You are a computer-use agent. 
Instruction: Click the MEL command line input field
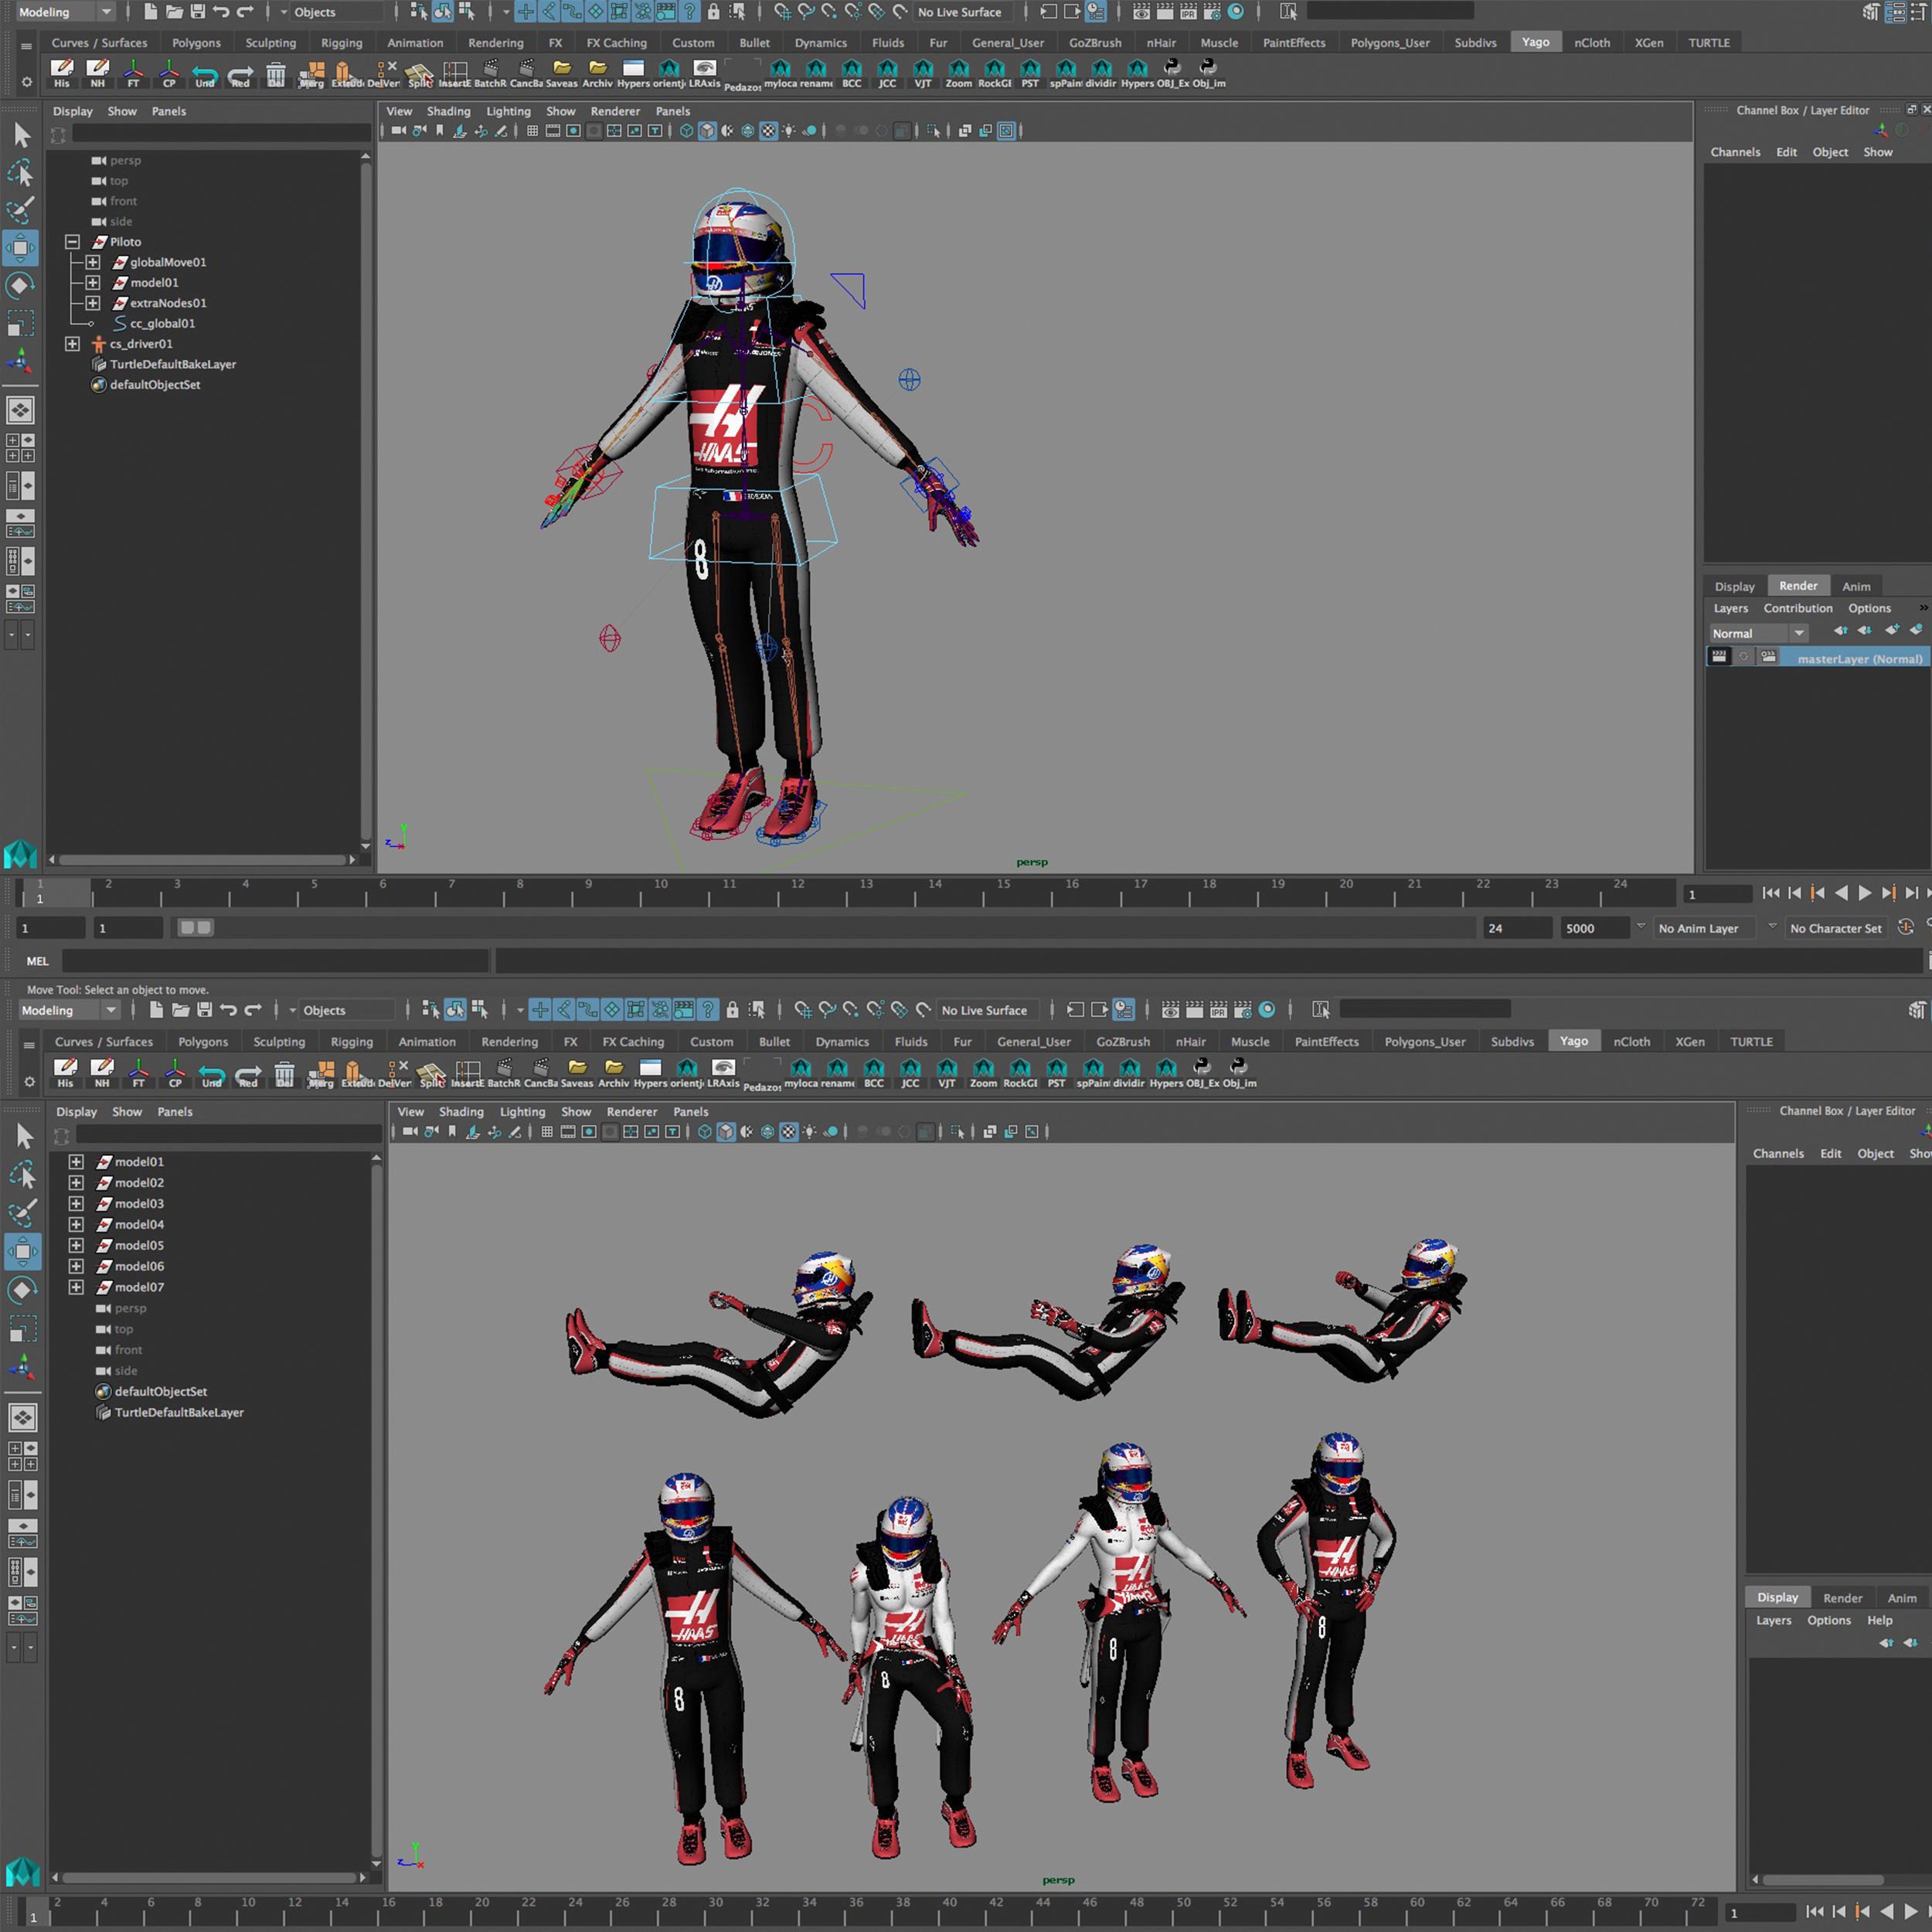(x=275, y=960)
